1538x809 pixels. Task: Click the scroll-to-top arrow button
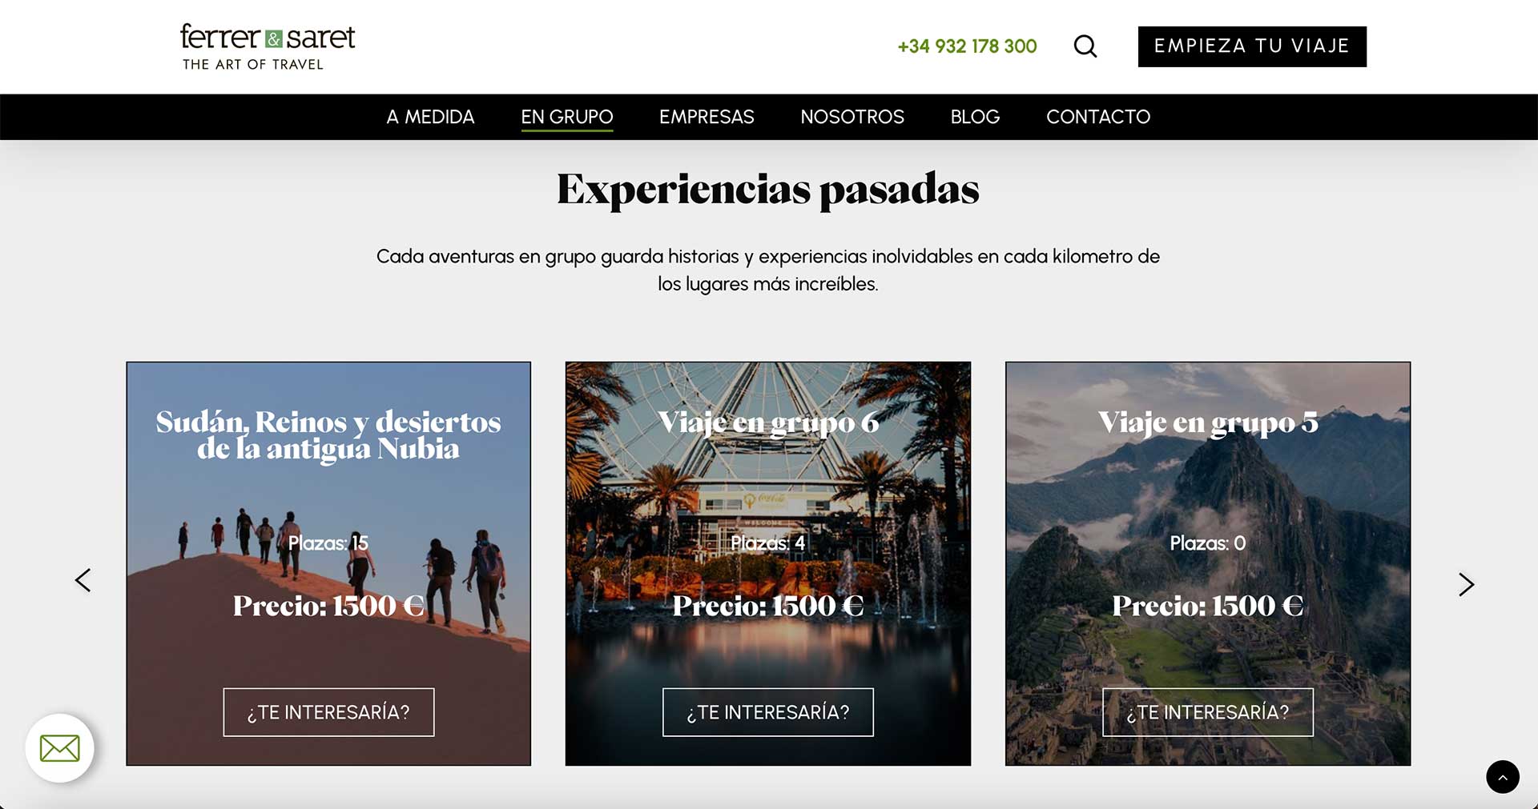click(1503, 777)
